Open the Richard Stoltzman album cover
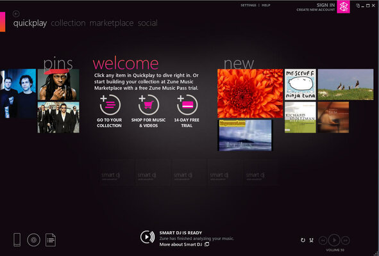Screen dimensions: 379x256 tap(300, 117)
